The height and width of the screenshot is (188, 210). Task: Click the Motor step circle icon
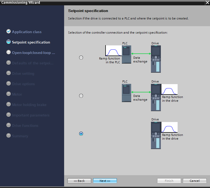point(9,94)
